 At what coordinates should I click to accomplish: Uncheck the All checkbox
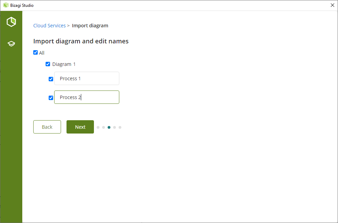(35, 53)
